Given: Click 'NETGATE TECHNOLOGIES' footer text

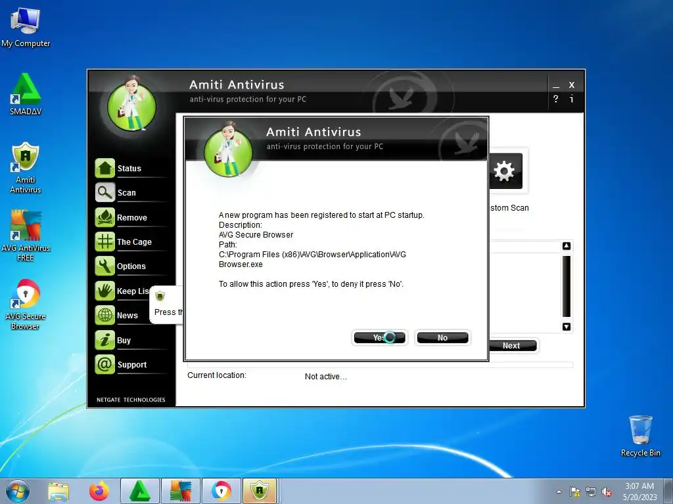Looking at the screenshot, I should [x=131, y=400].
